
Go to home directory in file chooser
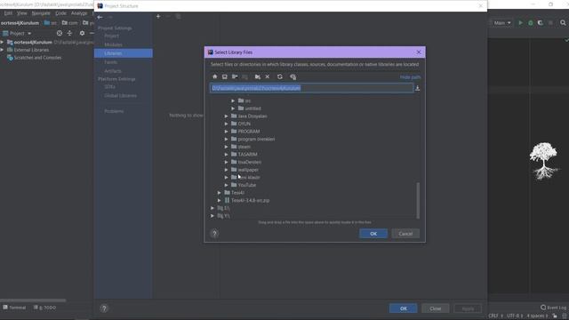[x=215, y=77]
